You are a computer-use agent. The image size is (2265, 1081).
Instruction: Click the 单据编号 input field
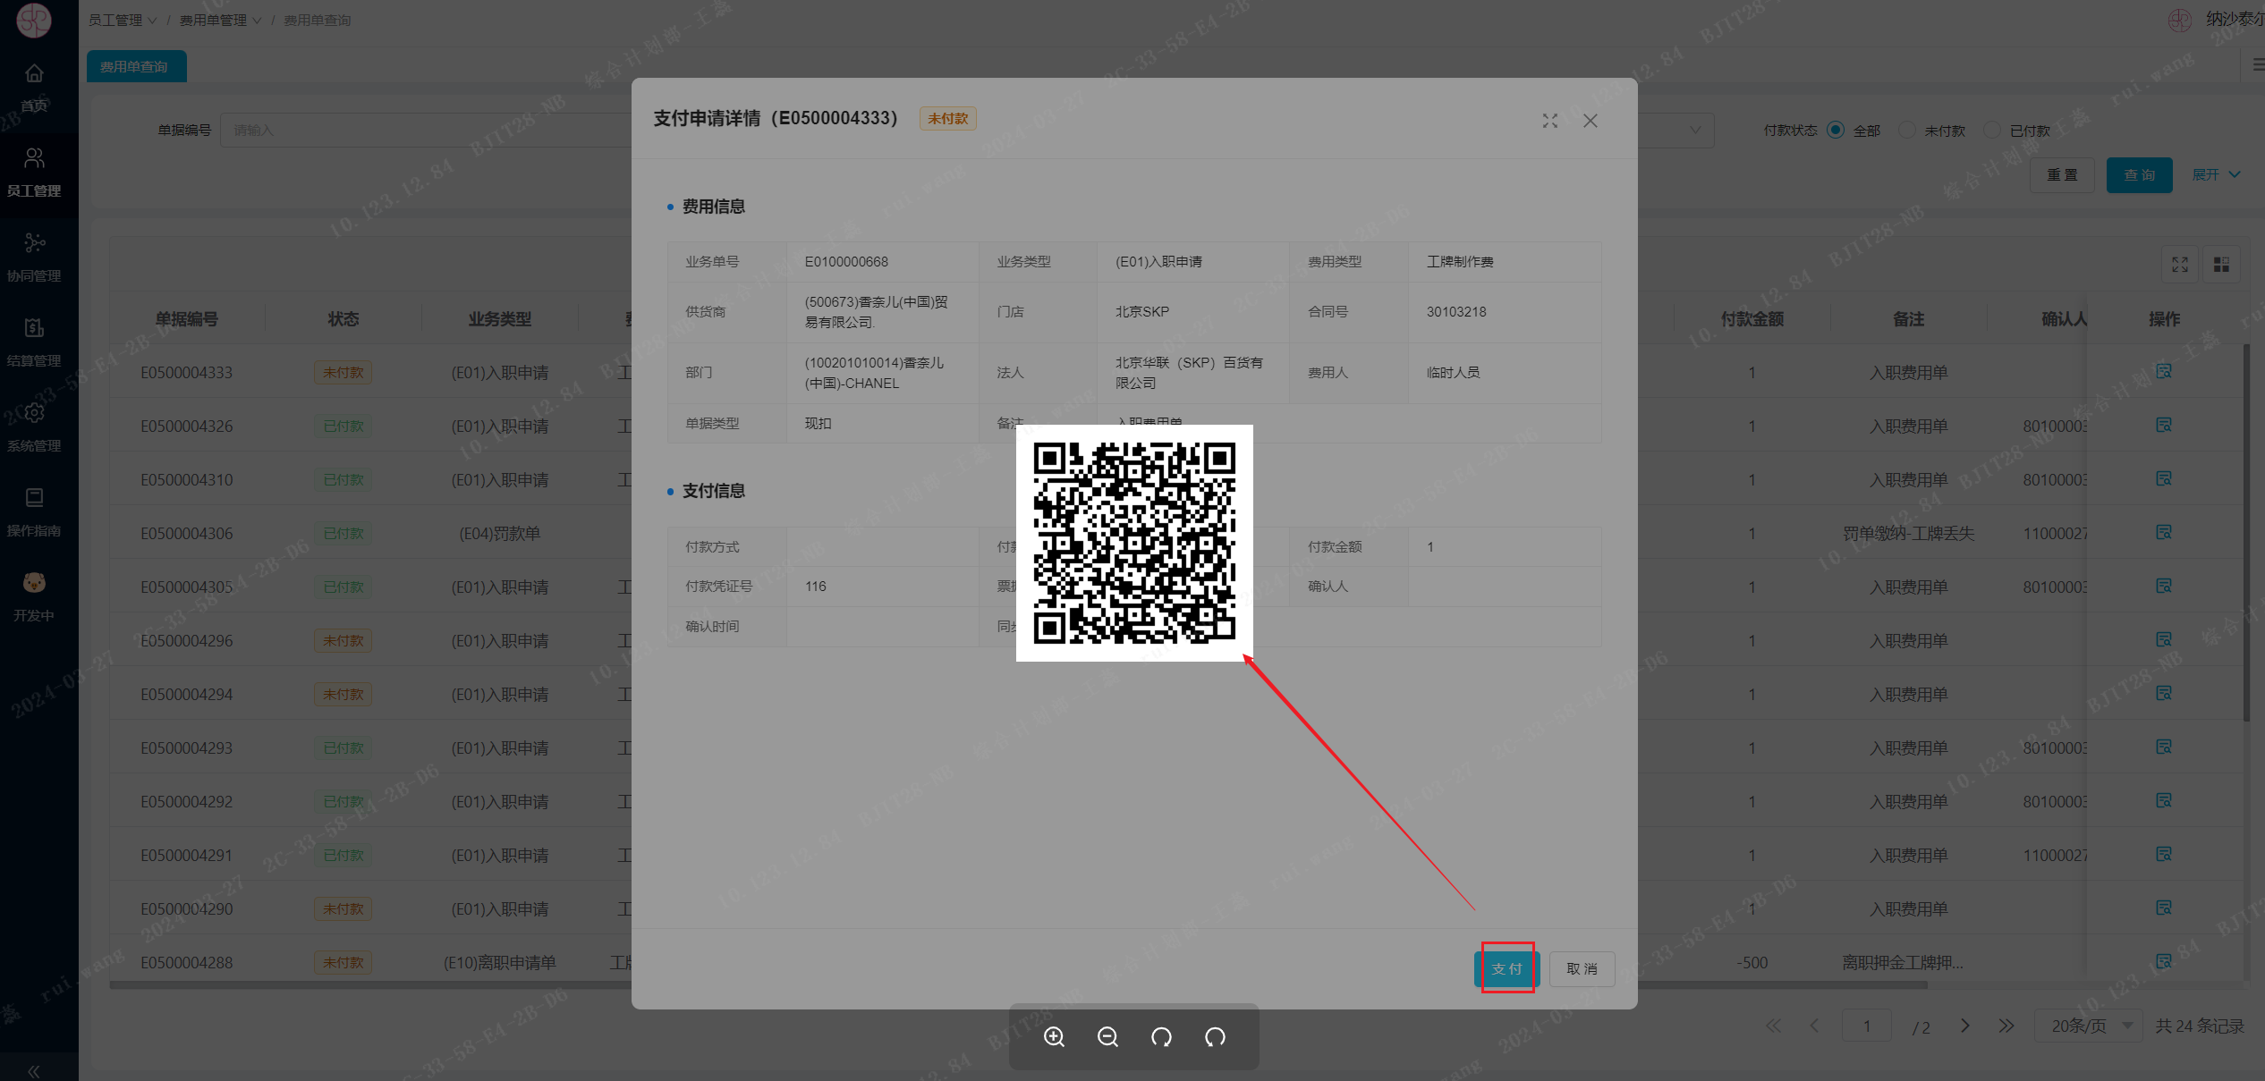[x=426, y=130]
